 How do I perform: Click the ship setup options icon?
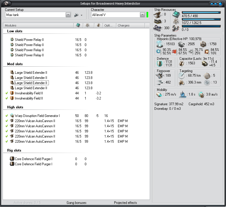pos(77,15)
